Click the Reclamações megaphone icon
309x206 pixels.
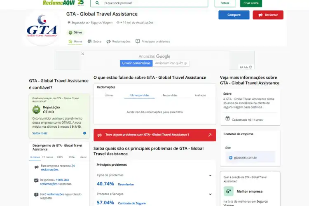pos(109,41)
